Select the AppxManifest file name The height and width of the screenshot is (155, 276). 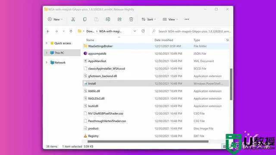coord(97,61)
